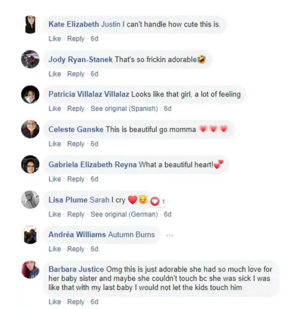
Task: Open the tagged Justin profile link
Action: (x=111, y=24)
